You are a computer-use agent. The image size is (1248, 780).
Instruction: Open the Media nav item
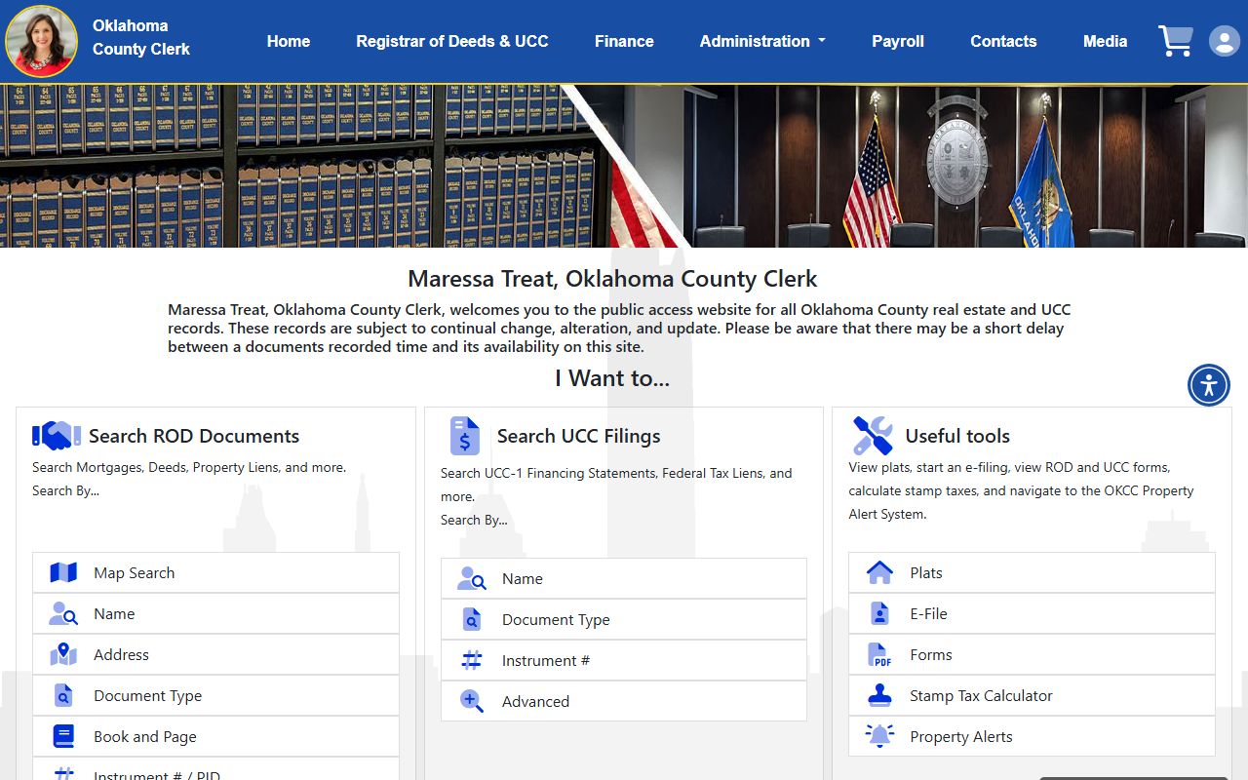[x=1105, y=41]
